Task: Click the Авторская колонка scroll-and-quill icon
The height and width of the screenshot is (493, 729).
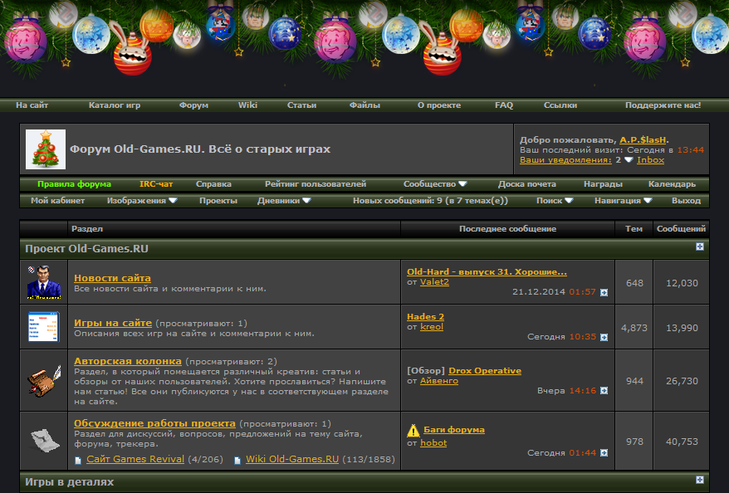Action: pos(44,381)
